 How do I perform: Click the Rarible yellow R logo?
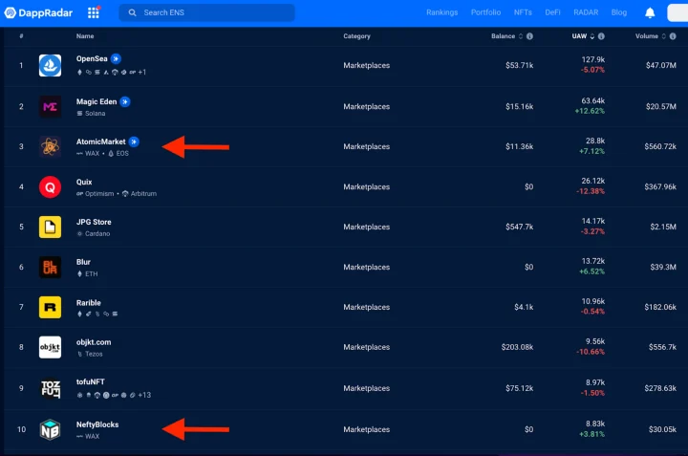[x=50, y=308]
